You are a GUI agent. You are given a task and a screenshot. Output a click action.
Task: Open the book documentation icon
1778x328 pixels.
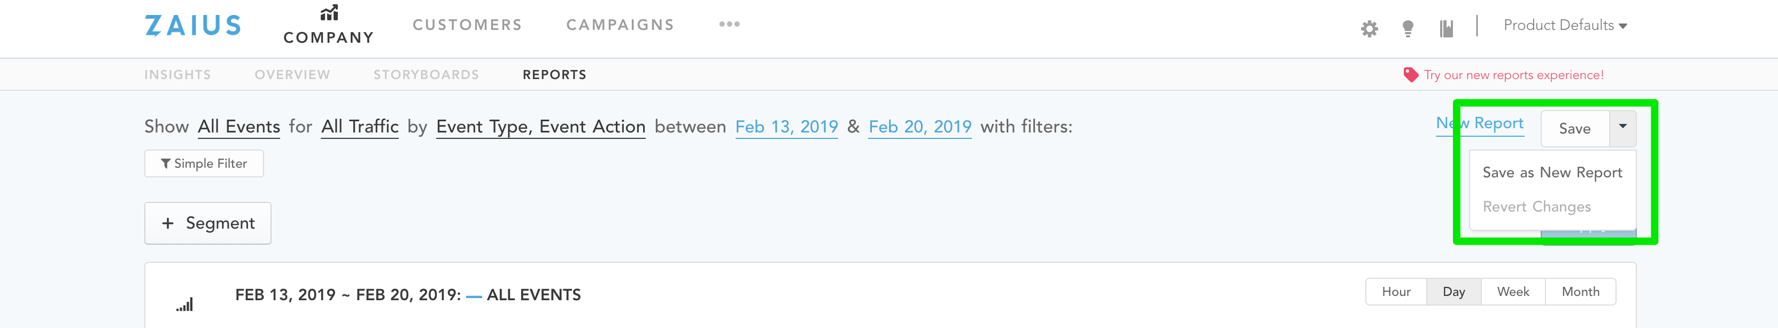click(x=1447, y=28)
